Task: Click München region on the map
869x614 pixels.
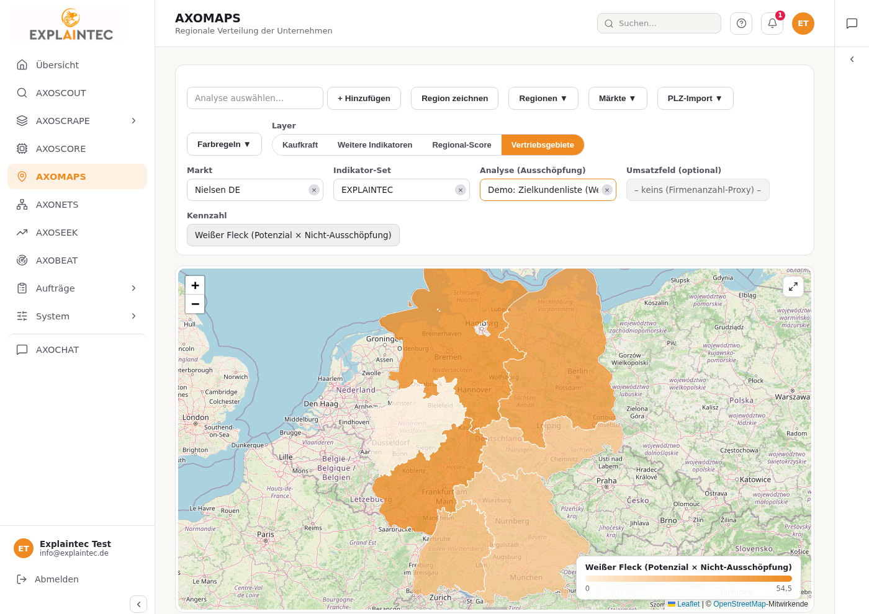Action: coord(526,577)
